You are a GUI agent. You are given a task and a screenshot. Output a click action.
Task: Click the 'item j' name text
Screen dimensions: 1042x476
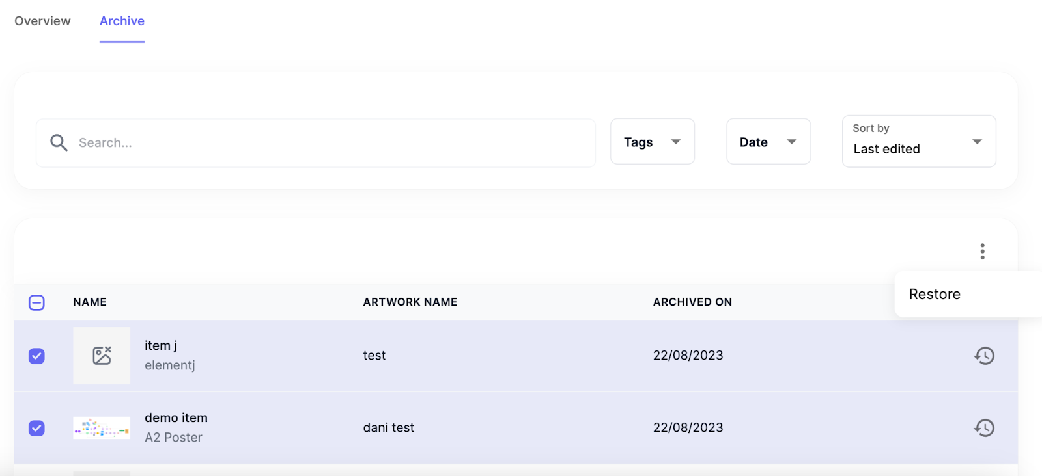[161, 345]
